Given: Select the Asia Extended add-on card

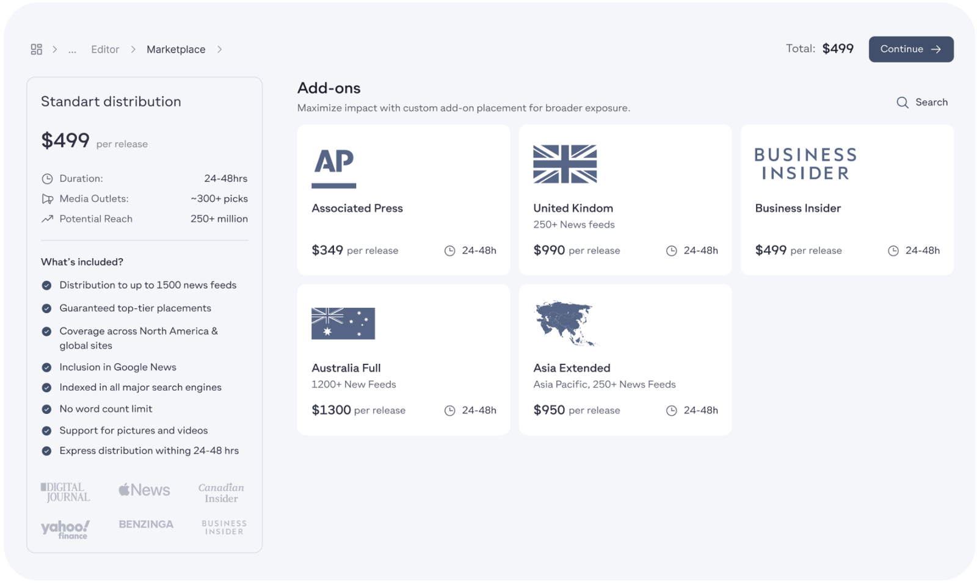Looking at the screenshot, I should pyautogui.click(x=625, y=360).
